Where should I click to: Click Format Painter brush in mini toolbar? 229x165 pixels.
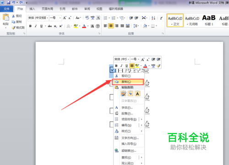pos(158,66)
